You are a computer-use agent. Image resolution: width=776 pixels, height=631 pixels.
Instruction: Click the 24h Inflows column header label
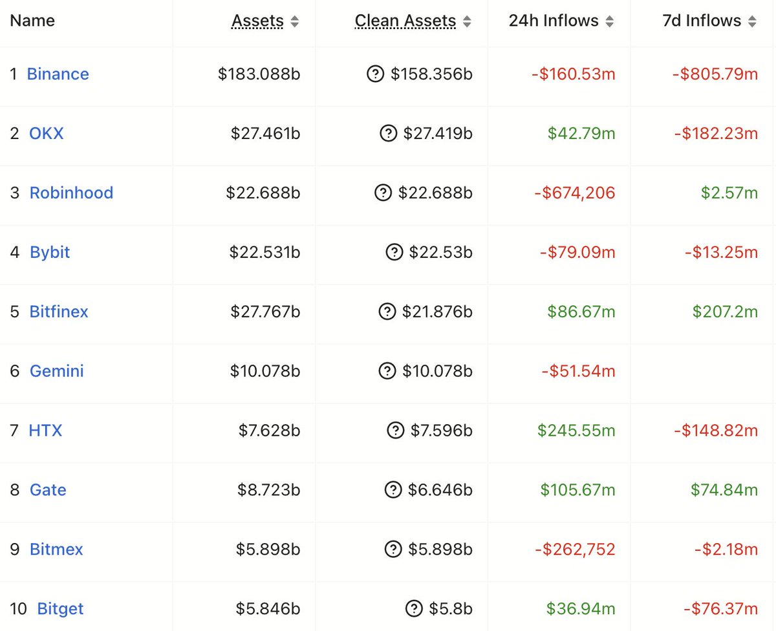pos(554,21)
